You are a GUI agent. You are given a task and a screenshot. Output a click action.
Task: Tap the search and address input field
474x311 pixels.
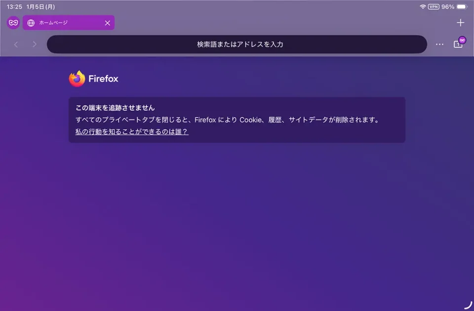click(237, 44)
